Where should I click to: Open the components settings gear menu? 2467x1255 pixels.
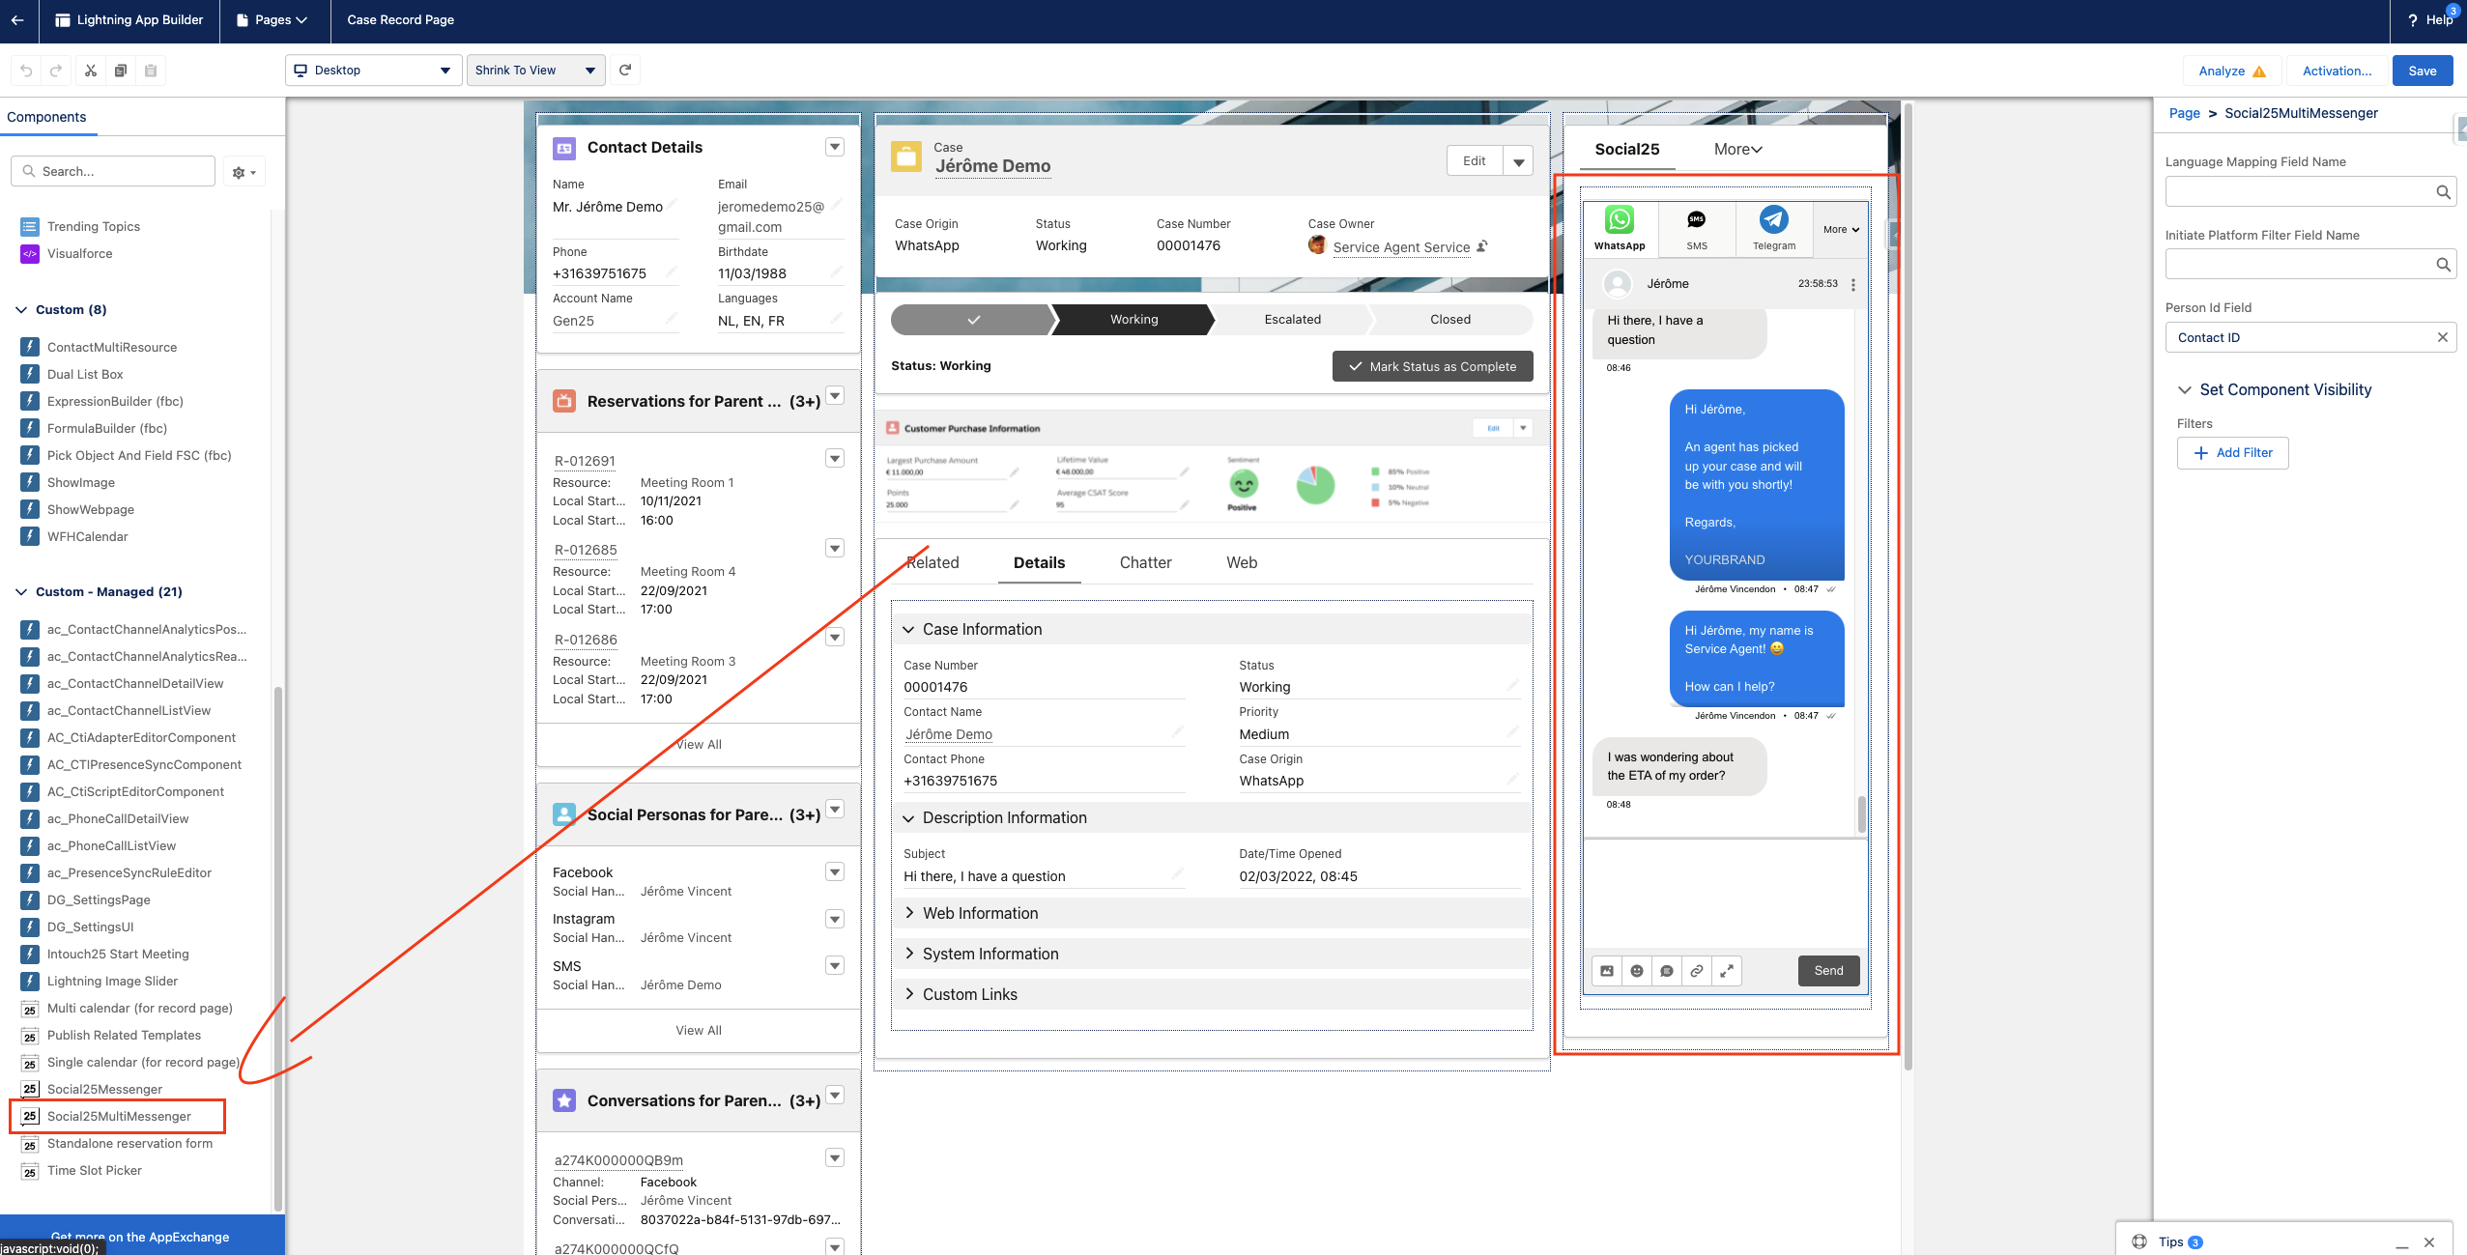coord(244,172)
